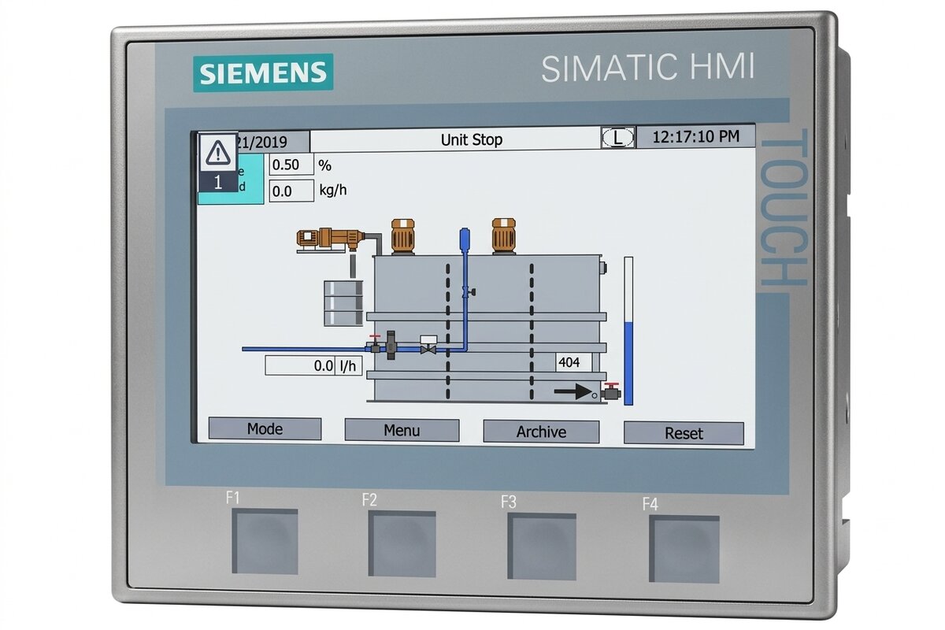Open the Mode screen
Viewport: 945px width, 630px height.
[265, 429]
